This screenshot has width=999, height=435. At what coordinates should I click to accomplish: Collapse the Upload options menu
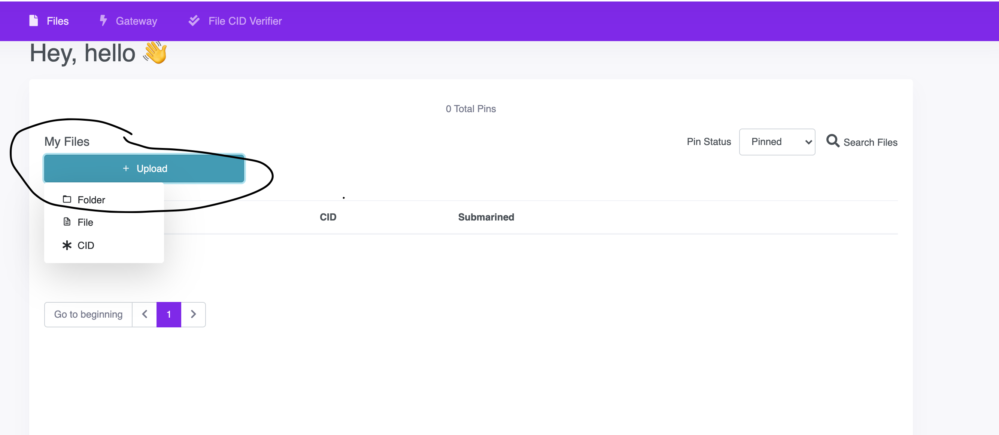(144, 168)
